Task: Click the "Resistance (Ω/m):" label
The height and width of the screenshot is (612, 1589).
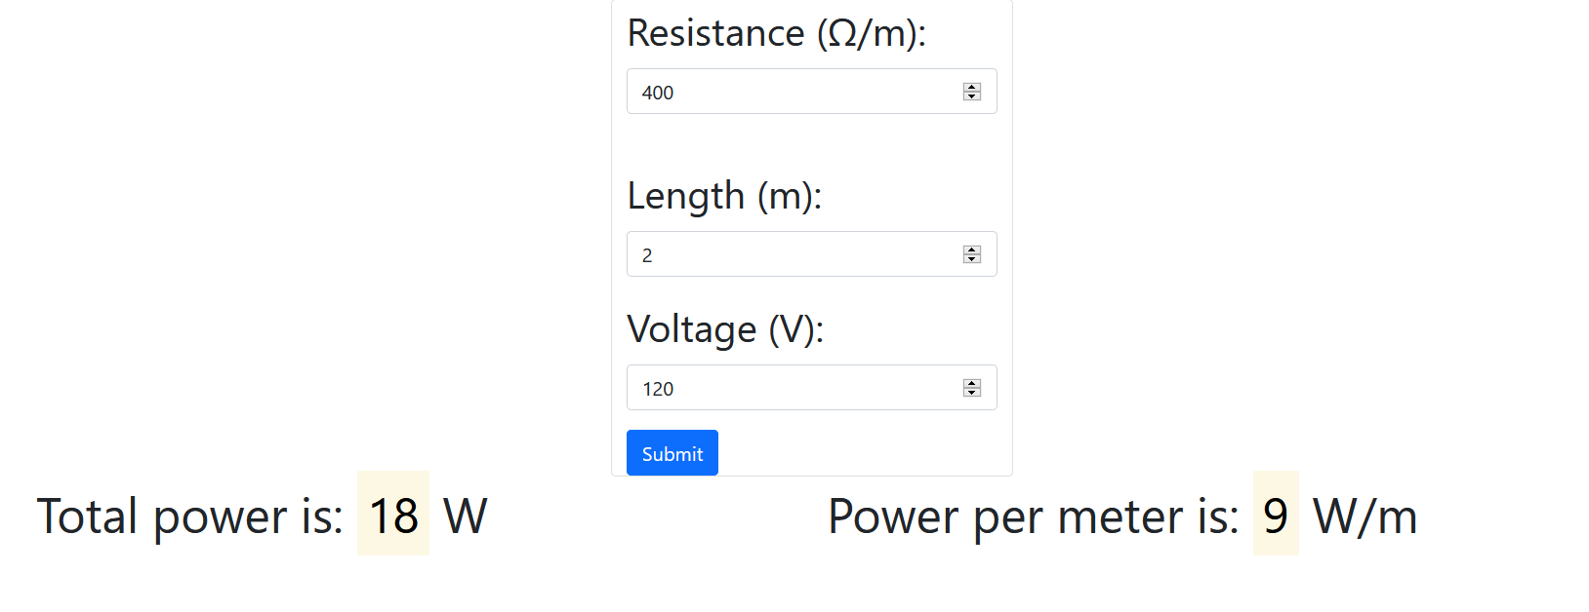Action: [776, 33]
